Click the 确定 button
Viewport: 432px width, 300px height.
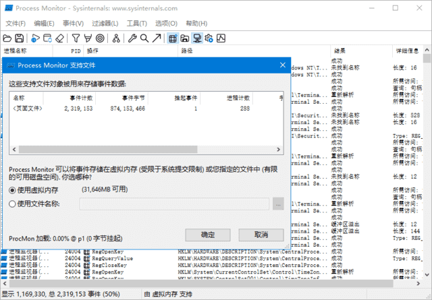pyautogui.click(x=208, y=235)
